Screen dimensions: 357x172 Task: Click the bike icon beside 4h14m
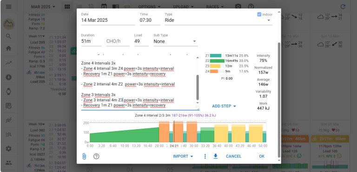coord(29,73)
